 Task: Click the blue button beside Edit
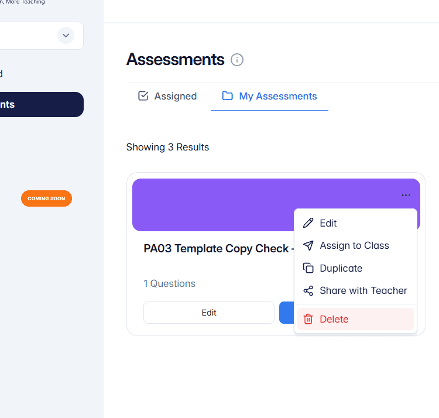click(286, 313)
